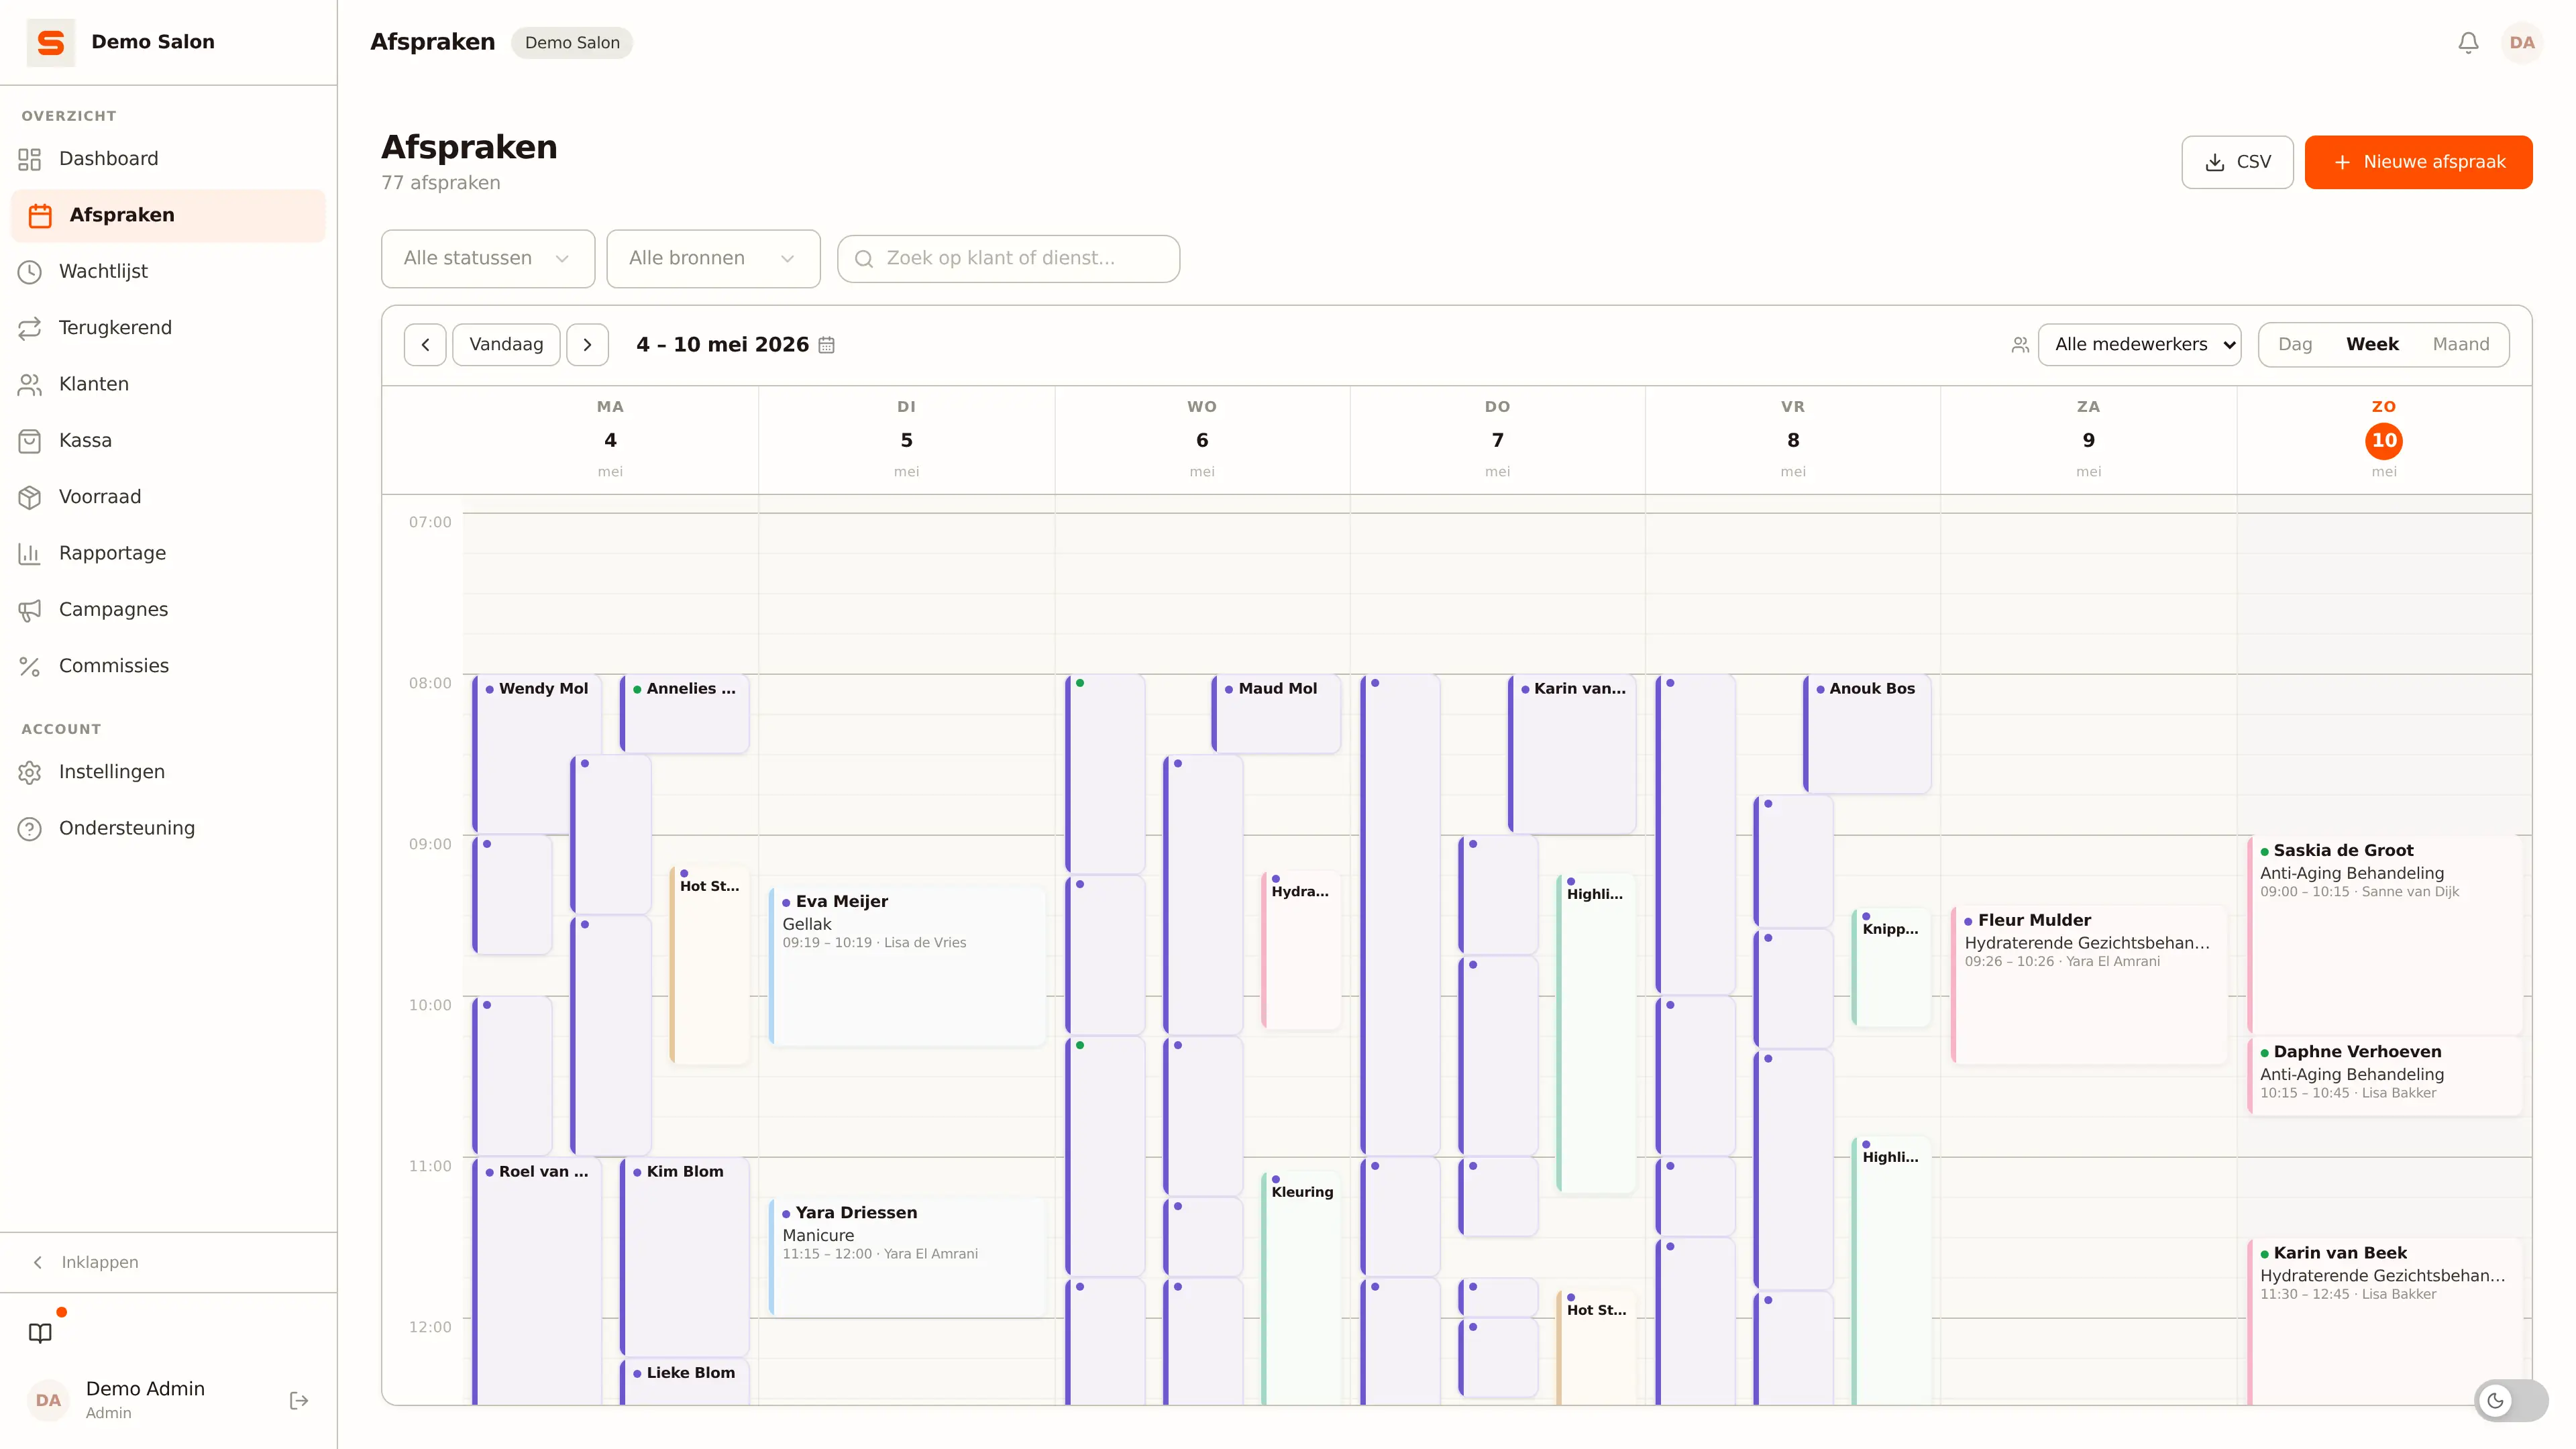
Task: Select Monday 4 mei column header
Action: pos(610,440)
